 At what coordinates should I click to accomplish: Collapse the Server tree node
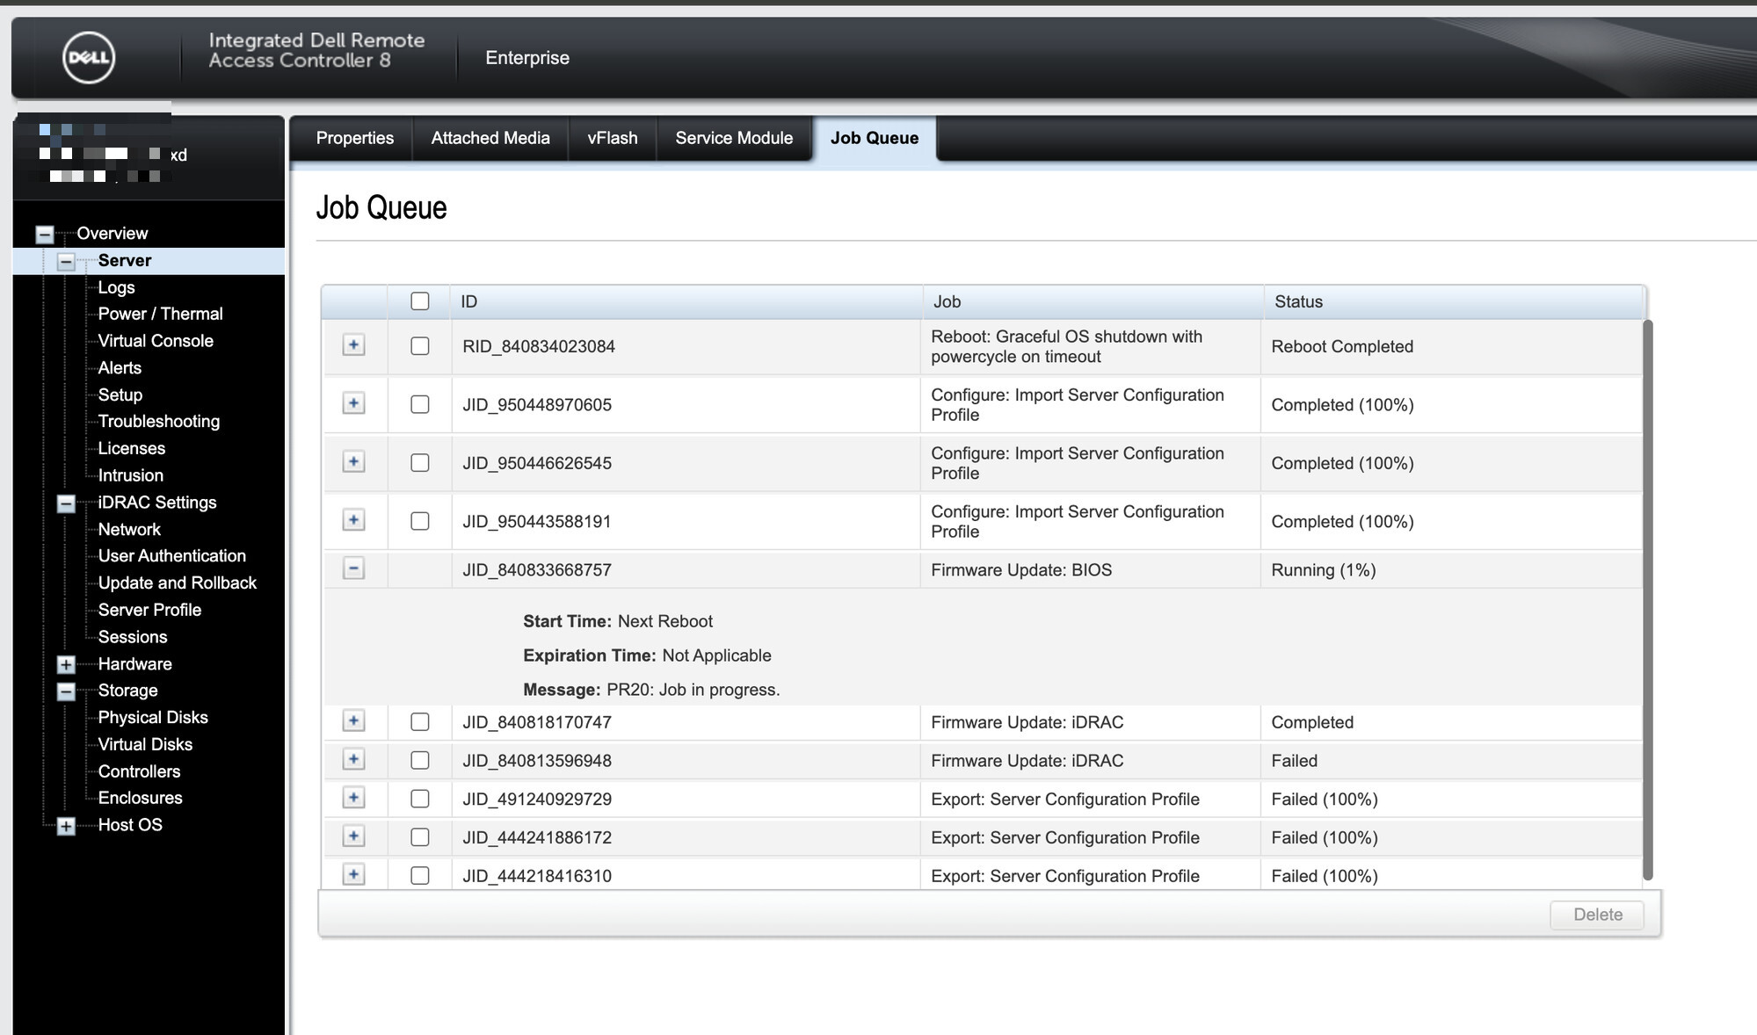66,262
